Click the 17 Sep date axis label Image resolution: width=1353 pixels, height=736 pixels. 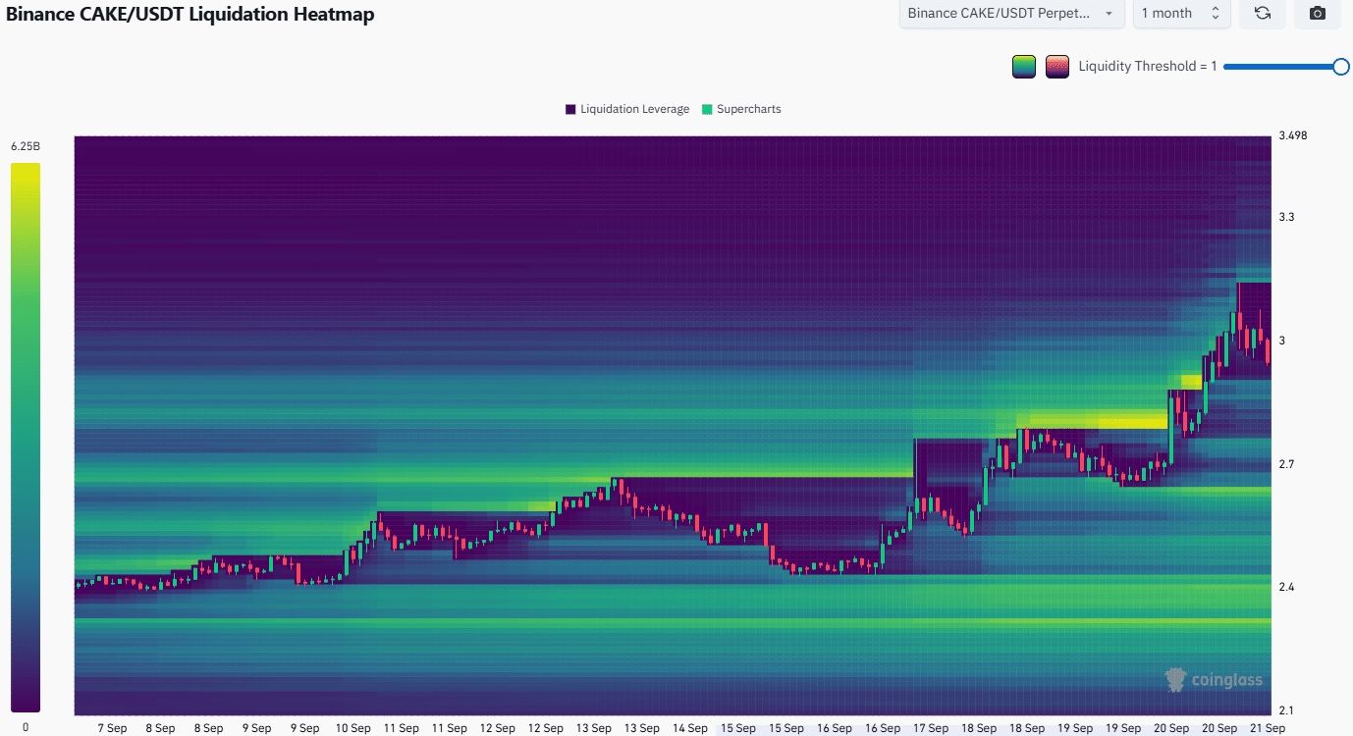click(930, 728)
